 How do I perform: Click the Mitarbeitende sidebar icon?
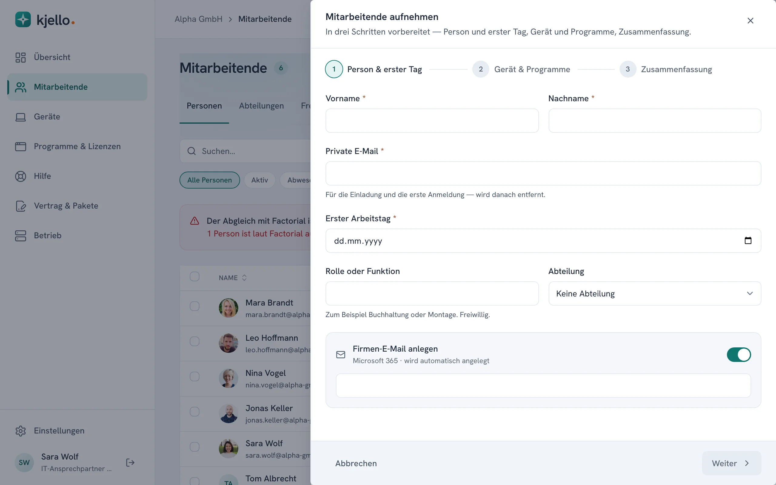(21, 87)
